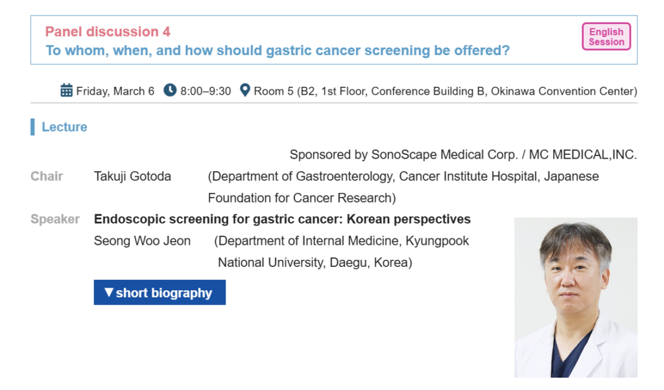Screen dimensions: 664x390
Task: Click the 8:00–9:30 session time
Action: point(206,91)
